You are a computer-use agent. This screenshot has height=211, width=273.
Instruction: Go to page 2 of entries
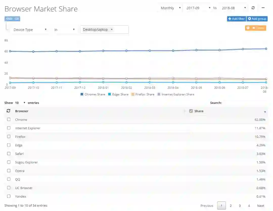click(231, 206)
